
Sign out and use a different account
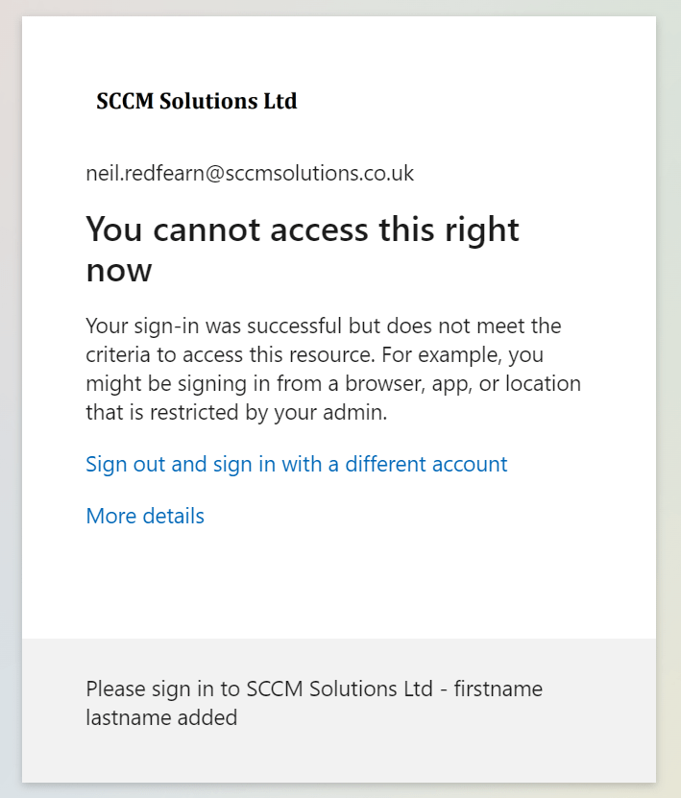coord(296,464)
